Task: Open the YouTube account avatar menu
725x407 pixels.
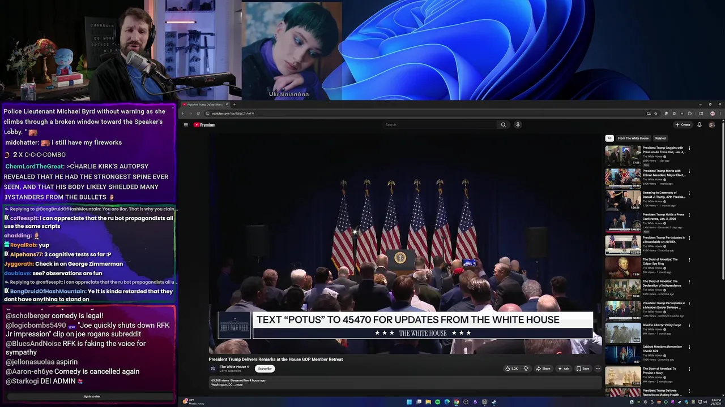Action: tap(712, 125)
